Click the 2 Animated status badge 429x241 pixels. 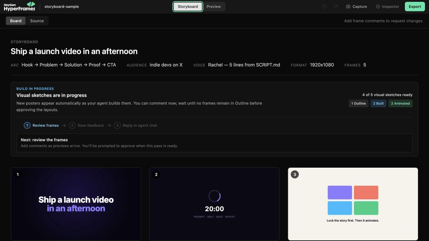[401, 103]
